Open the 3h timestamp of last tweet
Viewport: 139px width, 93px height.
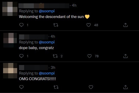click(53, 68)
